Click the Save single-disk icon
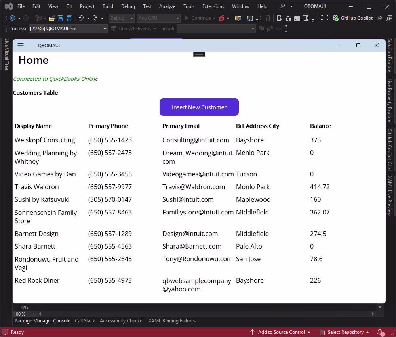This screenshot has width=396, height=337. click(61, 18)
